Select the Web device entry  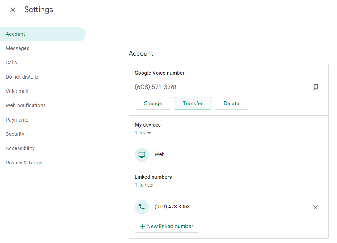[229, 155]
